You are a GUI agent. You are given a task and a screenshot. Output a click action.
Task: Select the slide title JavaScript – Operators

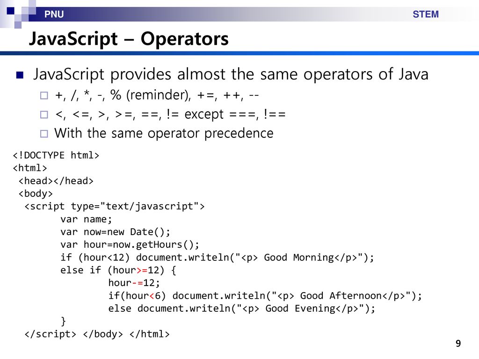pyautogui.click(x=129, y=39)
